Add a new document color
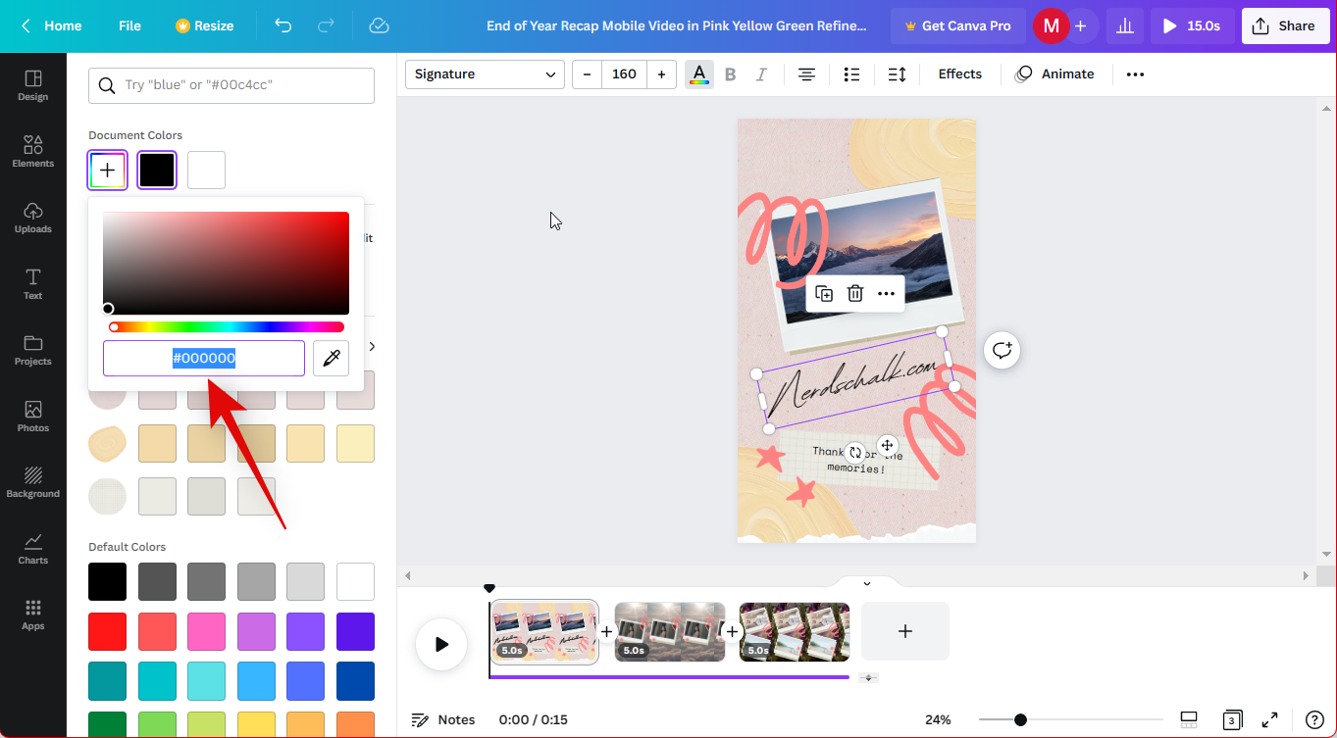 (108, 170)
